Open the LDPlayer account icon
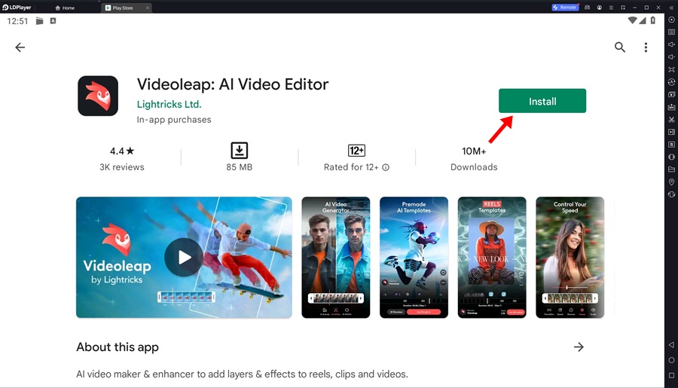678x388 pixels. (600, 8)
